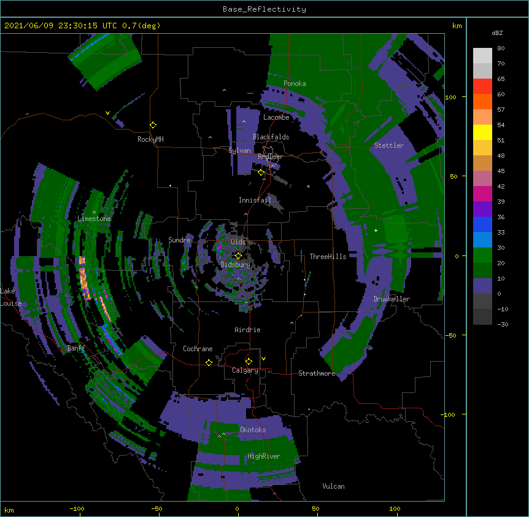
Task: Select the violet 39-36 dBZ legend band
Action: [x=482, y=209]
